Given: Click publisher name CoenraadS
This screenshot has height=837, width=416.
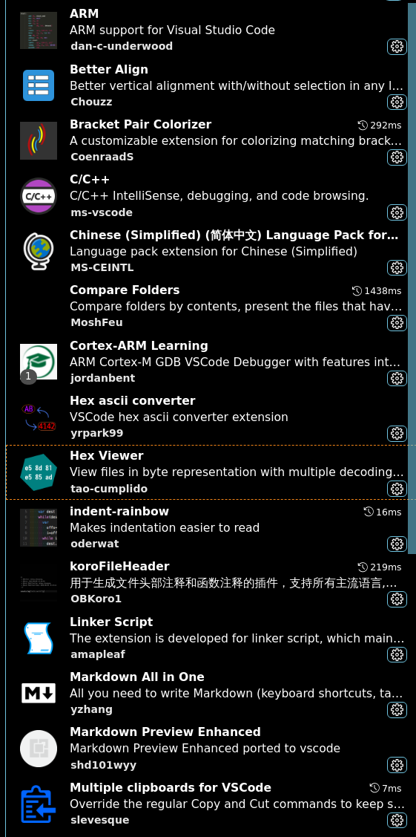Looking at the screenshot, I should pos(102,157).
